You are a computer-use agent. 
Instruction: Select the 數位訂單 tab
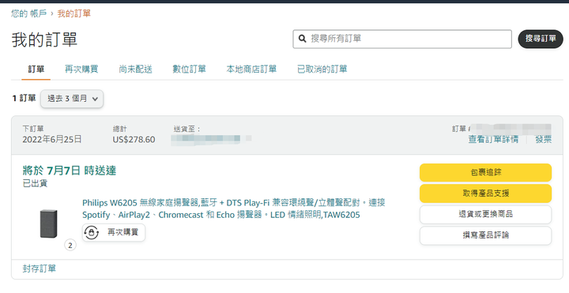(189, 69)
